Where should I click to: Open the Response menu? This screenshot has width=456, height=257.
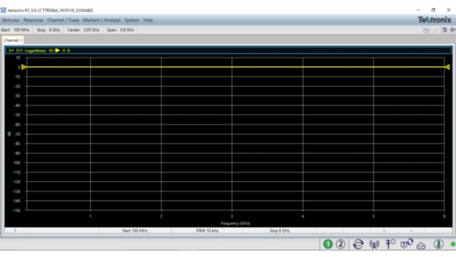(33, 20)
